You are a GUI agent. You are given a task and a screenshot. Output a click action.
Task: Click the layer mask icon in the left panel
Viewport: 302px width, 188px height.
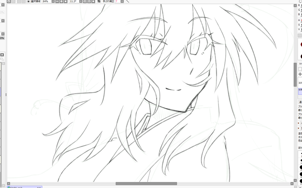[x=2, y=55]
